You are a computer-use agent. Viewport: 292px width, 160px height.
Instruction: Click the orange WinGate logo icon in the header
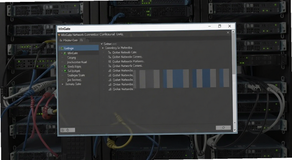[59, 35]
